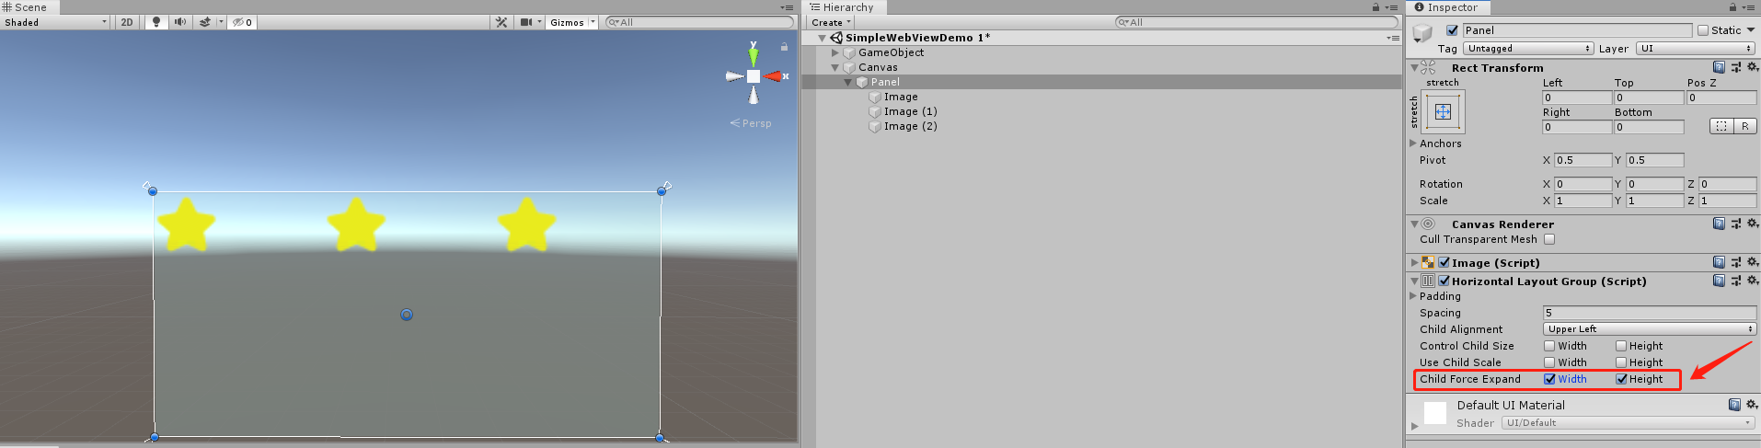
Task: Enable the Static checkbox
Action: tap(1703, 30)
